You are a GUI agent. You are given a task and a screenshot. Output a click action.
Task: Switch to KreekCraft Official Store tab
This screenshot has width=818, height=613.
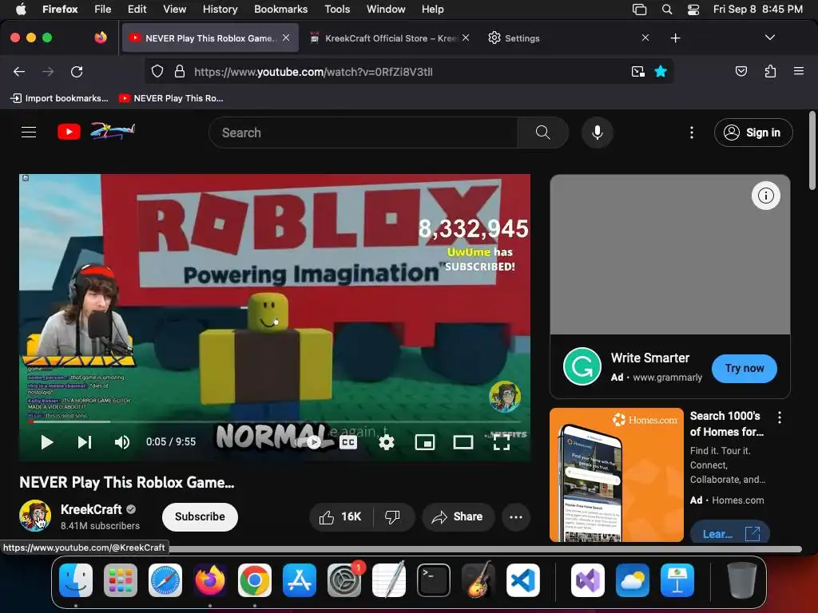(x=391, y=38)
